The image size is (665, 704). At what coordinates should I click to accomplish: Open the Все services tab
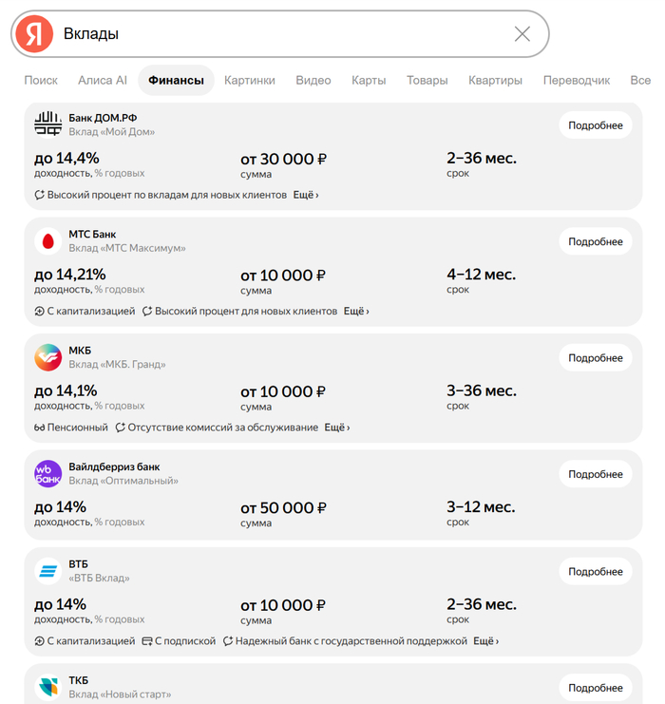point(640,81)
